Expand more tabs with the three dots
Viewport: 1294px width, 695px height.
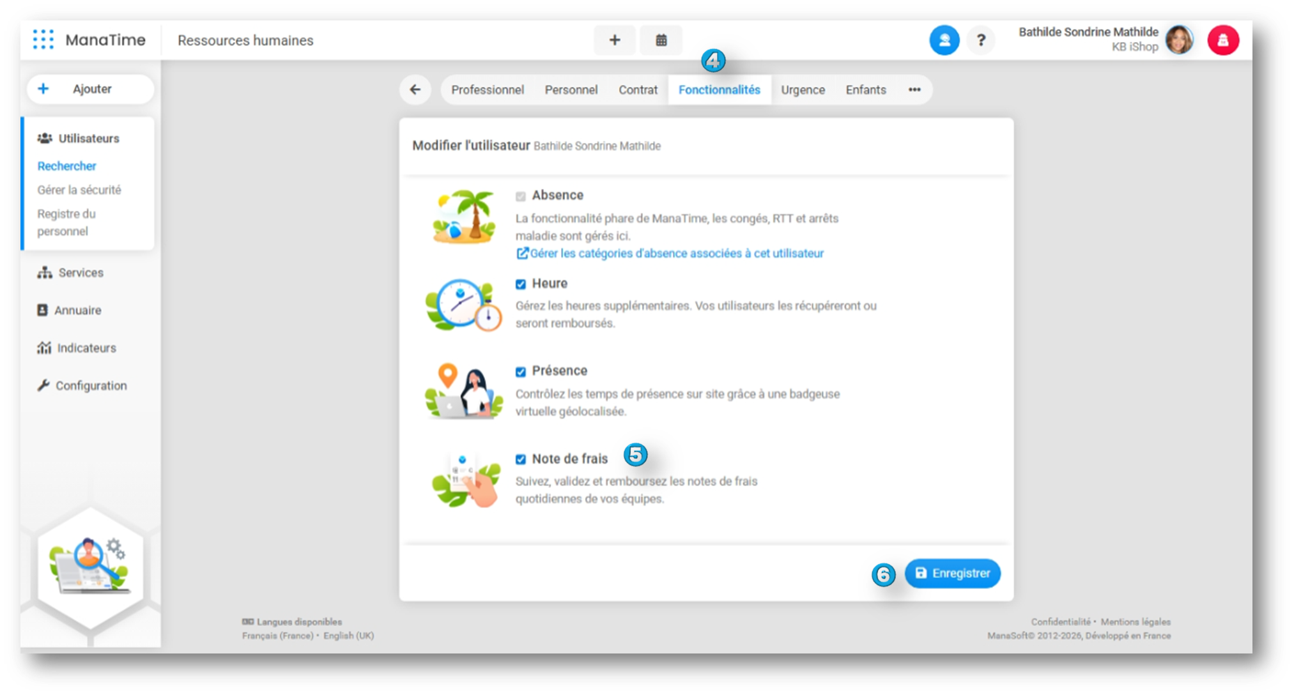coord(914,89)
